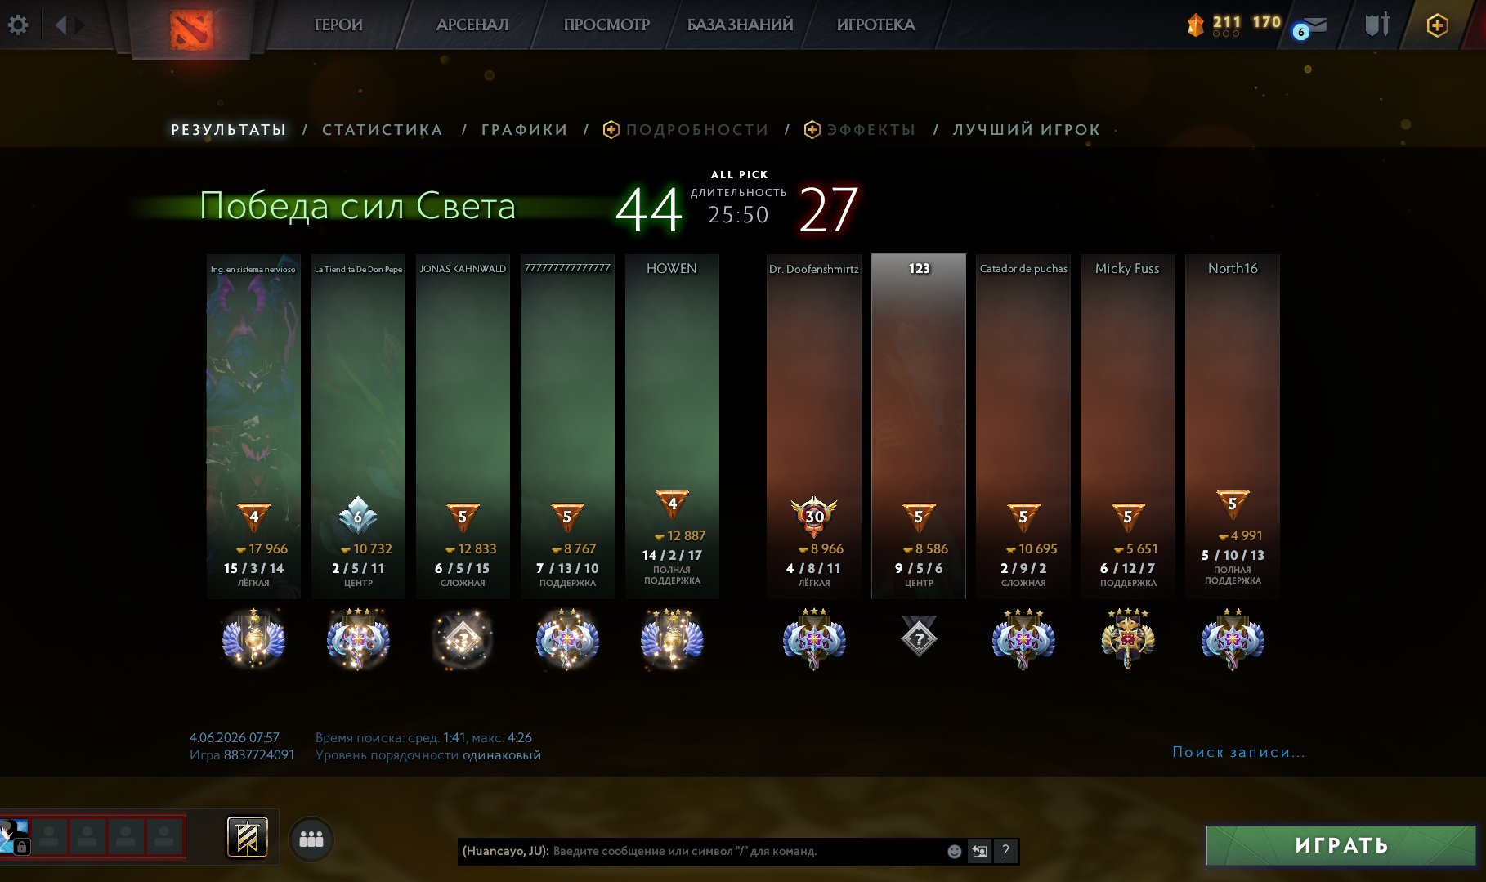Open the mail envelope with 6 notifications
This screenshot has width=1486, height=882.
click(1310, 28)
